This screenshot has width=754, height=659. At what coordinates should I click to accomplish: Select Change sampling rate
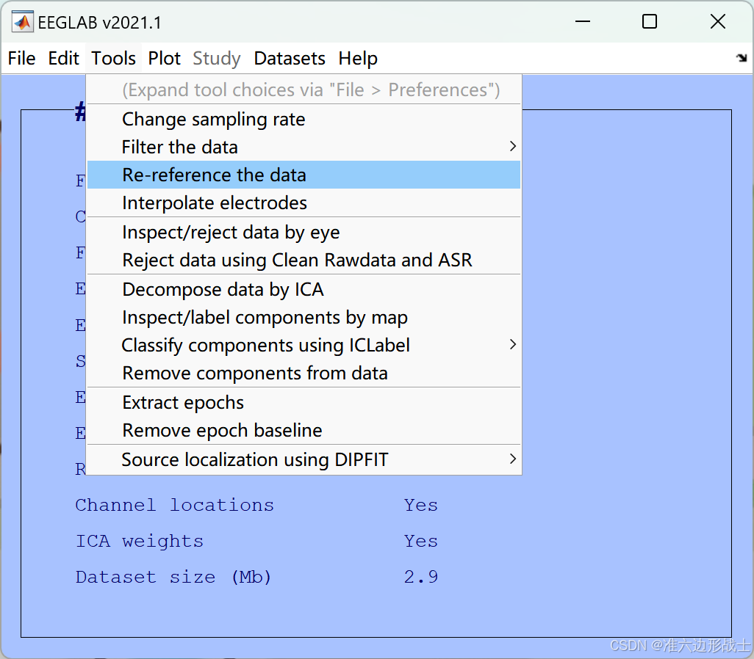[x=304, y=119]
